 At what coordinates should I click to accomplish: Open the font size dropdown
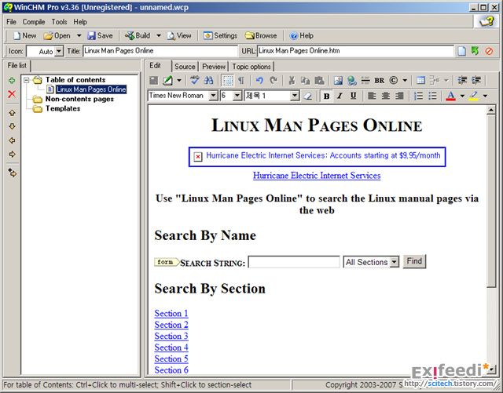pos(237,96)
